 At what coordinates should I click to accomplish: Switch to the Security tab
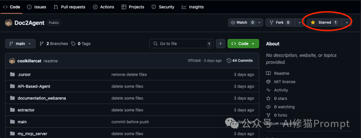click(163, 7)
